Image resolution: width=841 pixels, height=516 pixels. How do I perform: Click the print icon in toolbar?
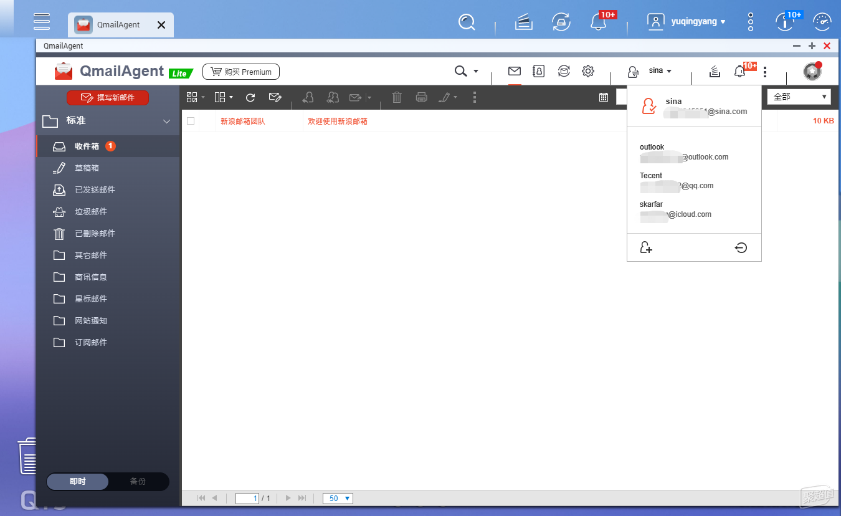pos(422,97)
